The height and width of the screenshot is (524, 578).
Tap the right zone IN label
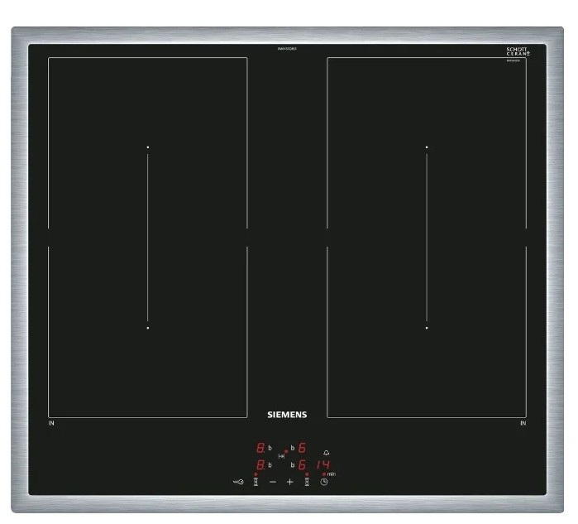click(523, 423)
